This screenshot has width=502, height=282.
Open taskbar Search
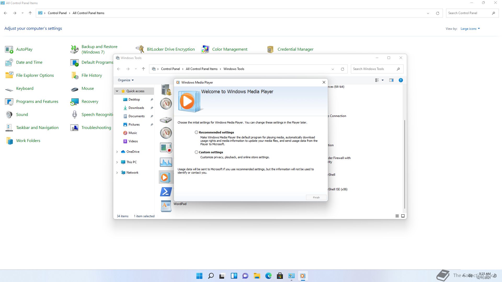point(211,276)
